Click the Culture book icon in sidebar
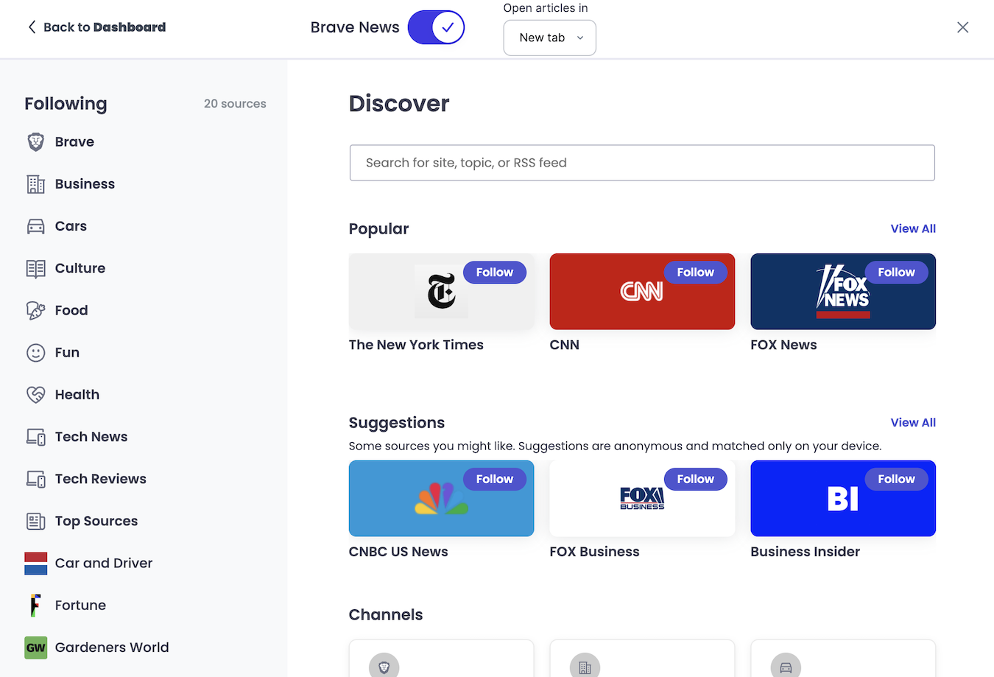The height and width of the screenshot is (677, 994). coord(35,268)
